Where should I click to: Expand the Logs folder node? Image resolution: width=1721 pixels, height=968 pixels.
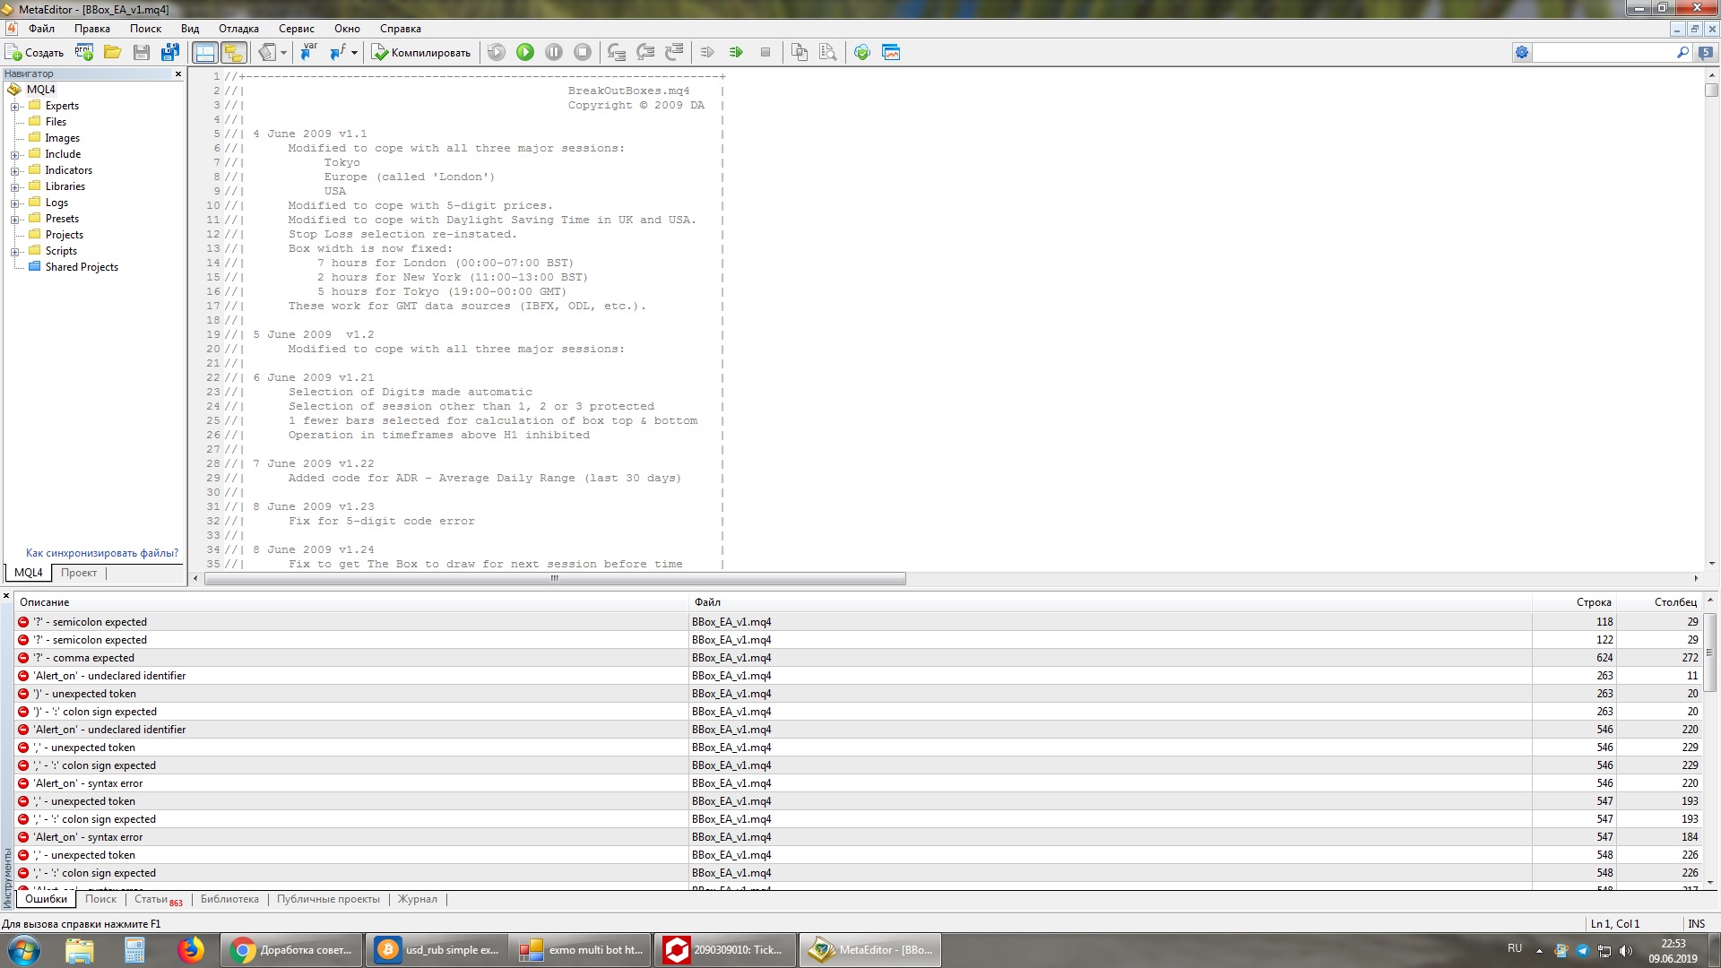pos(14,203)
